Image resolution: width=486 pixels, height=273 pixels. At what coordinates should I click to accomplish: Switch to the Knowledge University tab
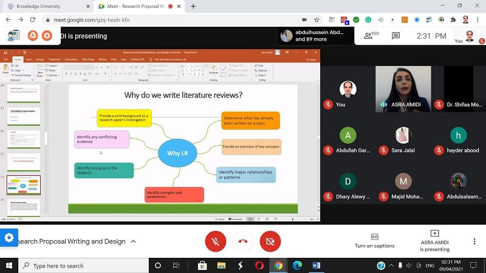[x=47, y=6]
